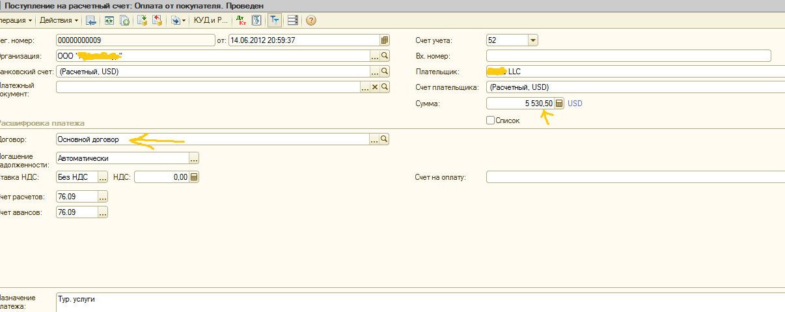Open the Help question mark icon
This screenshot has height=312, width=785.
click(x=310, y=20)
